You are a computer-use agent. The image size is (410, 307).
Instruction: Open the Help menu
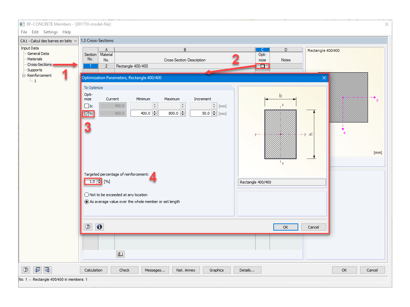click(67, 32)
